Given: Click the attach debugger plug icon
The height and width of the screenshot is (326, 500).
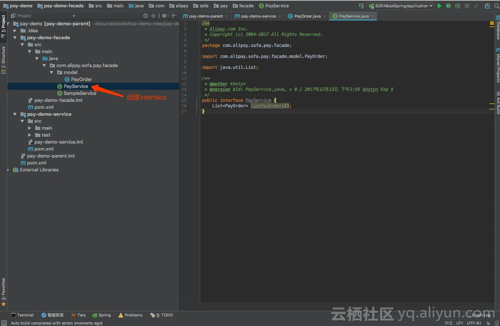Looking at the screenshot, I should (476, 6).
